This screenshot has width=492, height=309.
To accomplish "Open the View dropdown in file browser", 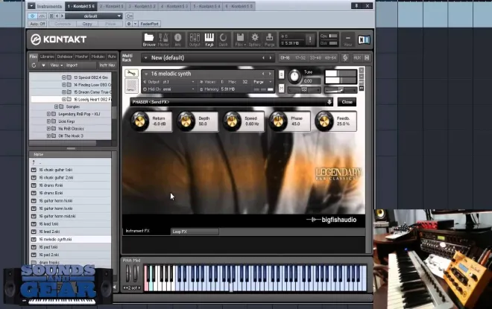I will 57,66.
